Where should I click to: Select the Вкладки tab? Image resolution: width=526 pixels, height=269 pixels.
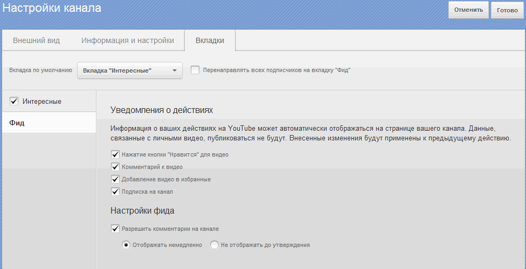click(210, 40)
